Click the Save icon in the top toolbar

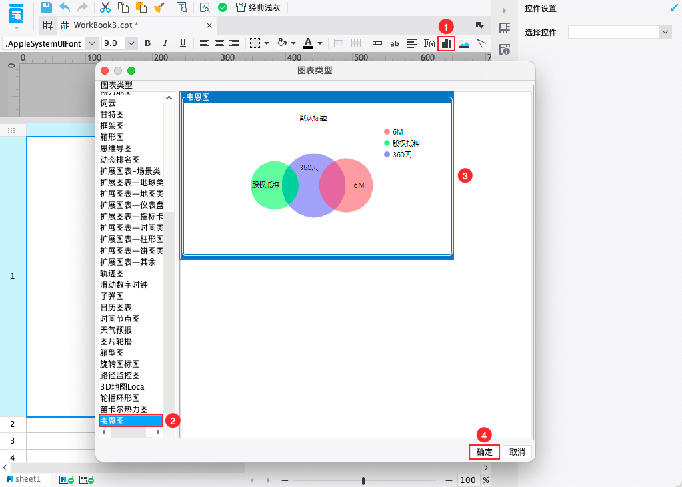pos(47,7)
